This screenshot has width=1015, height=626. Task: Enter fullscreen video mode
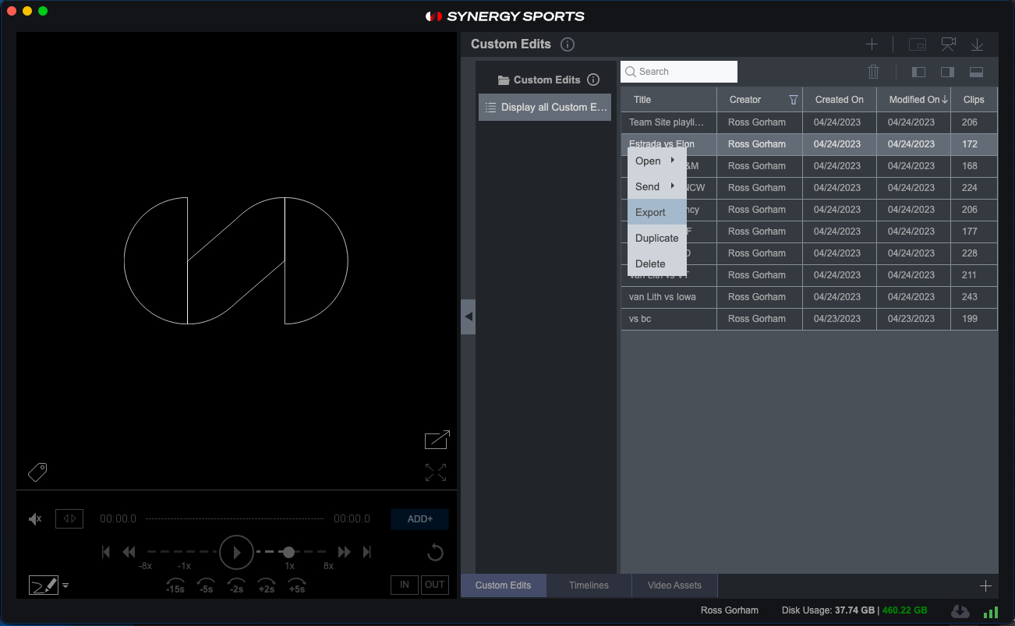pos(436,472)
